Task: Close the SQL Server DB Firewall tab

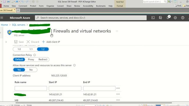Action: [14, 10]
